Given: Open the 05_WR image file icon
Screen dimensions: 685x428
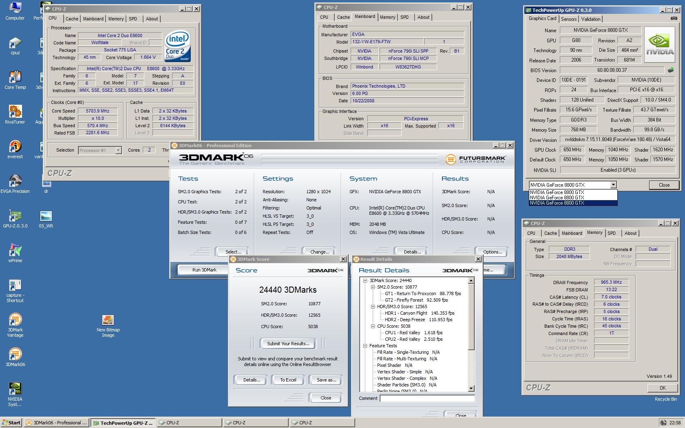Looking at the screenshot, I should pyautogui.click(x=46, y=219).
